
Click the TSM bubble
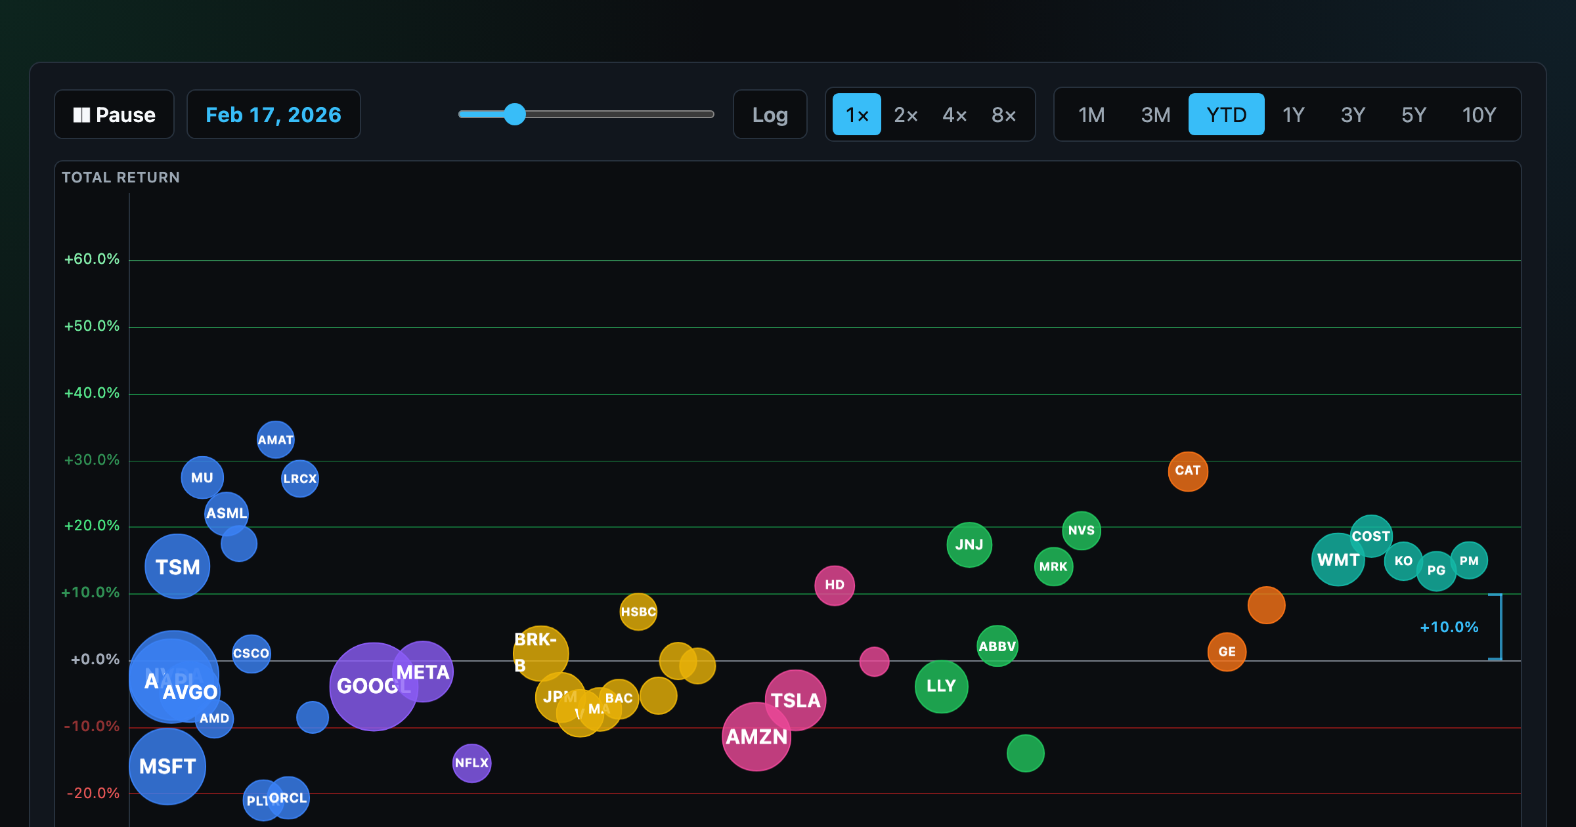point(177,566)
